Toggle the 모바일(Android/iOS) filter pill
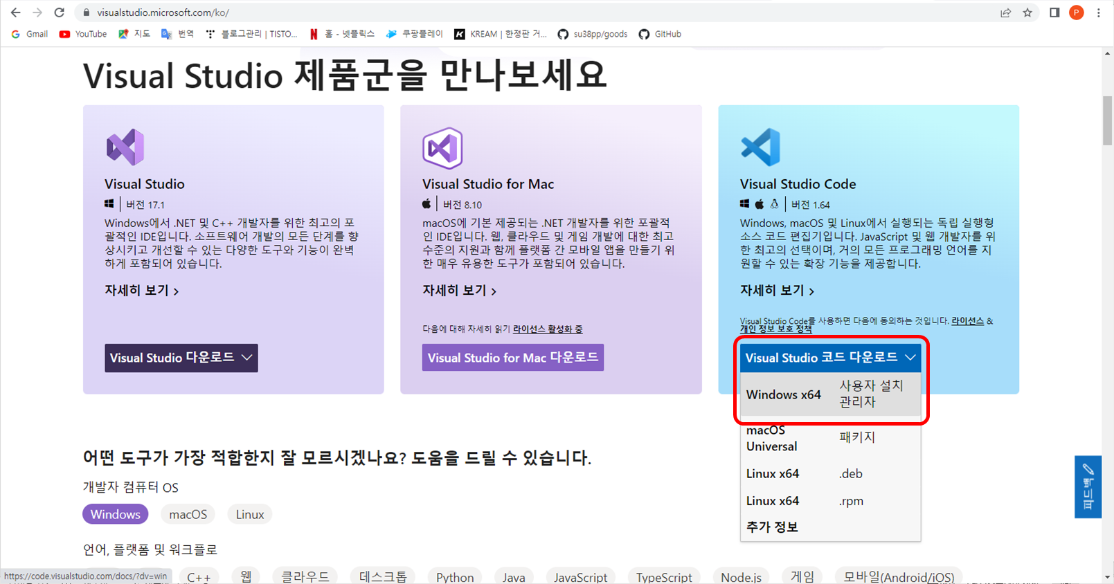 (x=899, y=576)
